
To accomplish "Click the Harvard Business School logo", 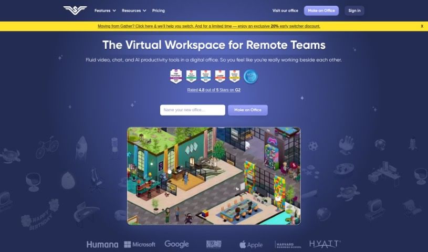I will click(288, 245).
